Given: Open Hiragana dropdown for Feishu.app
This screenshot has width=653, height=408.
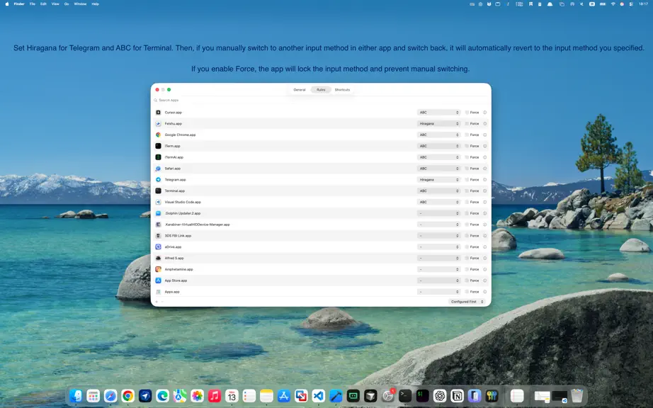Looking at the screenshot, I should point(438,124).
